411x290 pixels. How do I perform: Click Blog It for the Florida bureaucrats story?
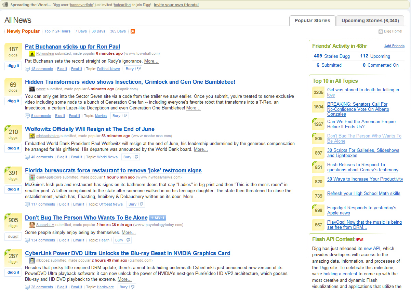tap(64, 205)
